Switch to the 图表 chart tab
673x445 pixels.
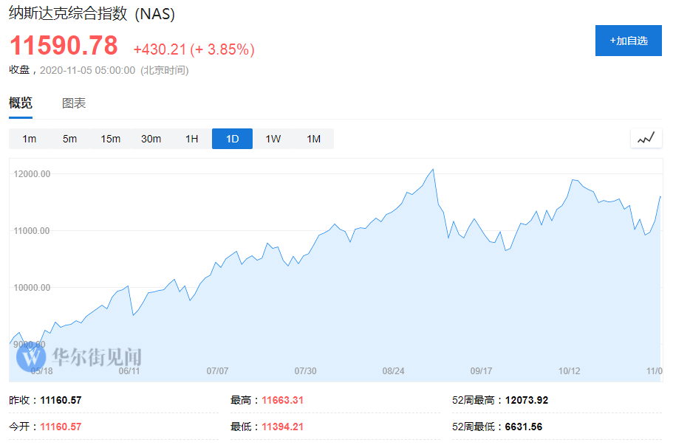click(x=74, y=103)
